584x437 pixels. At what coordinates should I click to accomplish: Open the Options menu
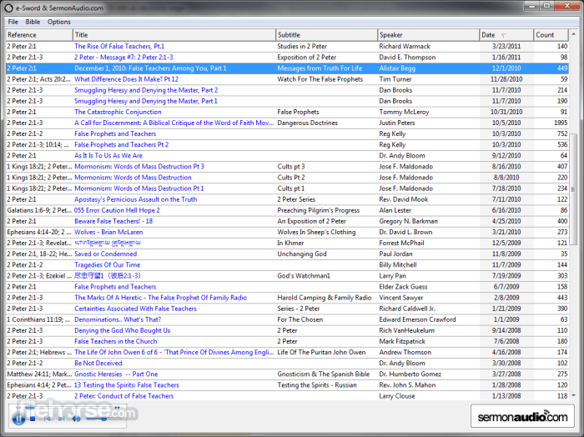(x=59, y=22)
